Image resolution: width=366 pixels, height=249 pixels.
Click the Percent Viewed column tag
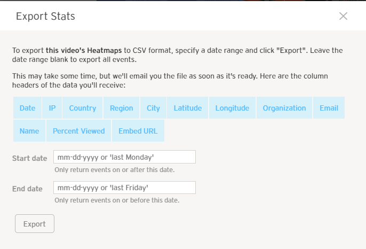[x=79, y=131]
